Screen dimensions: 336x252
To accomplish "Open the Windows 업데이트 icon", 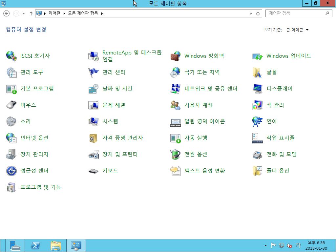I will [x=258, y=56].
